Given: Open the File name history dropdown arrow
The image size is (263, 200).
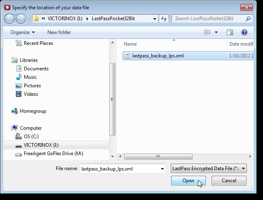Looking at the screenshot, I should point(162,168).
